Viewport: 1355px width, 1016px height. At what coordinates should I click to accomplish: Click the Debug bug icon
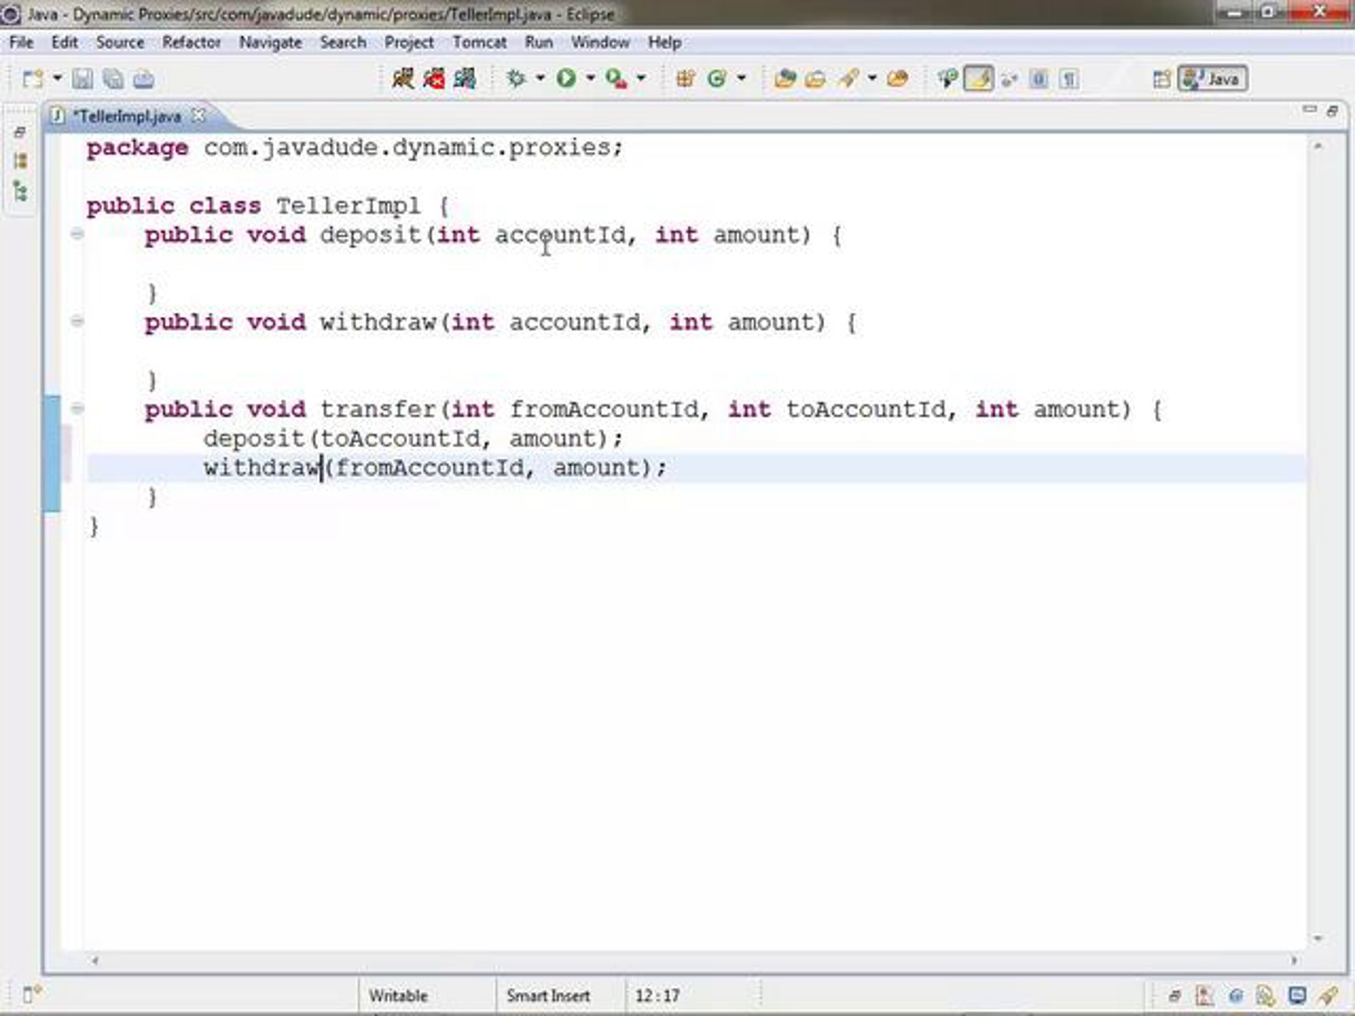(517, 78)
